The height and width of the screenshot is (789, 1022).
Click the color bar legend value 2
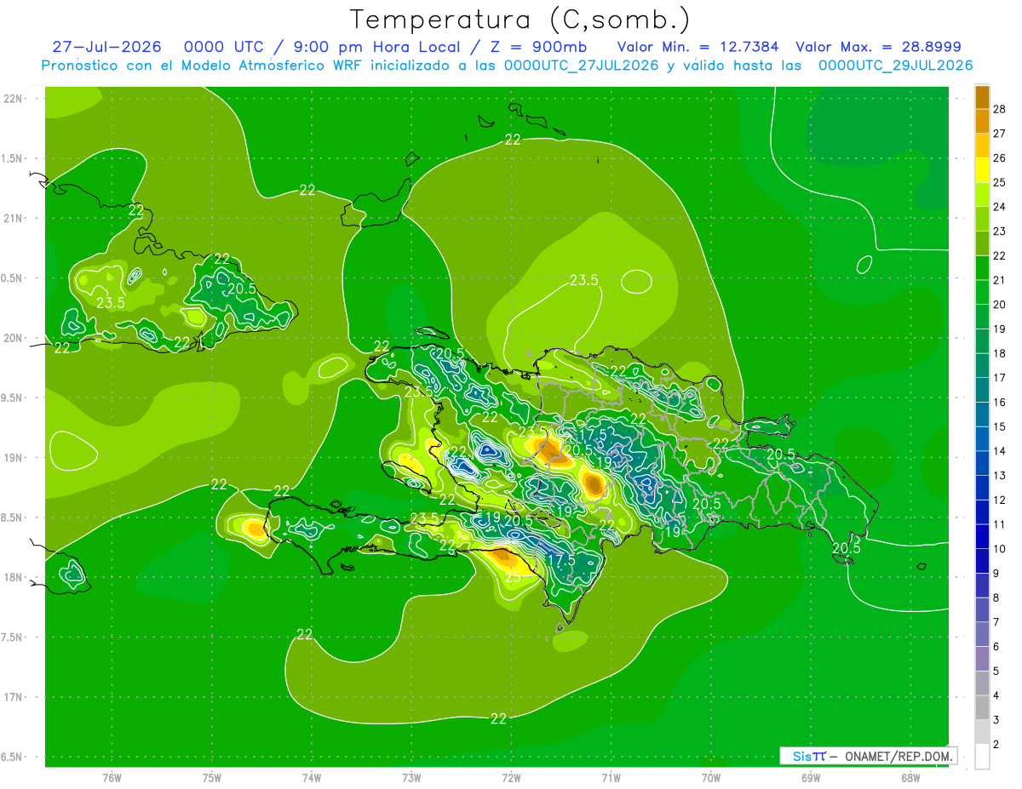[996, 745]
